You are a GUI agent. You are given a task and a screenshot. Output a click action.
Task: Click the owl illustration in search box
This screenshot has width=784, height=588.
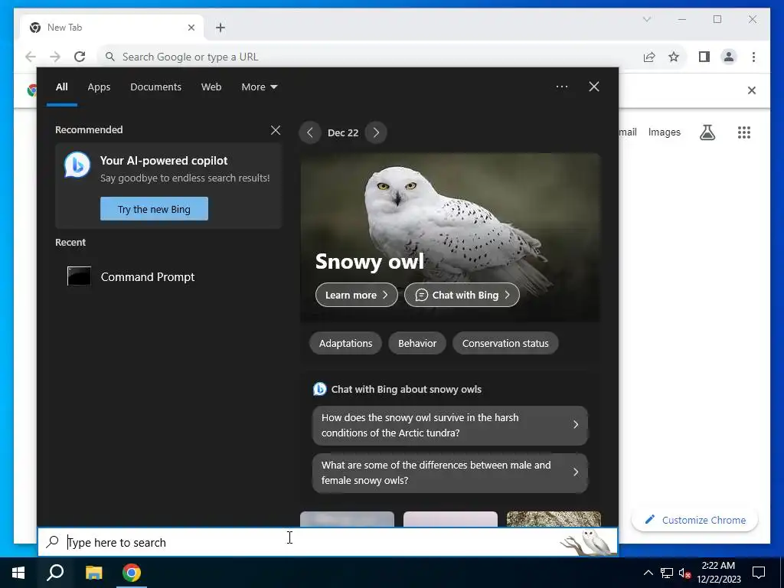click(x=588, y=542)
